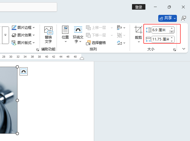This screenshot has width=190, height=141.
Task: Open the rotate objects menu
Action: 121,43
